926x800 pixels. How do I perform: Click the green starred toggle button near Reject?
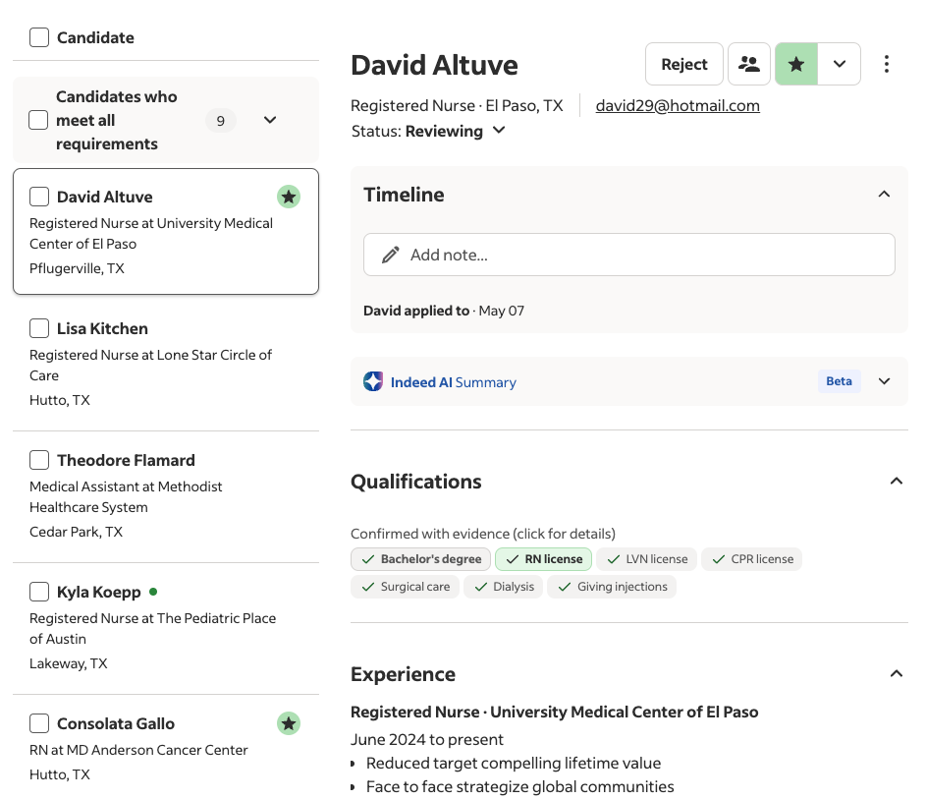(796, 63)
